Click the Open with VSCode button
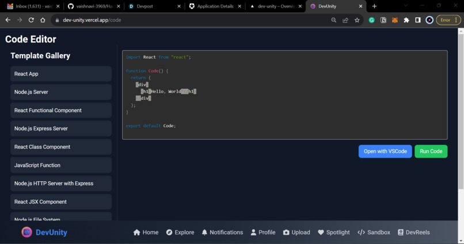 385,151
